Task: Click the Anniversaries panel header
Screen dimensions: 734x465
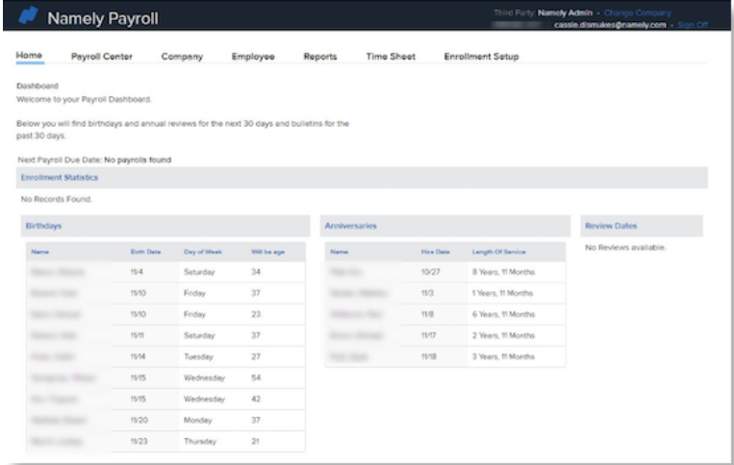Action: tap(352, 226)
